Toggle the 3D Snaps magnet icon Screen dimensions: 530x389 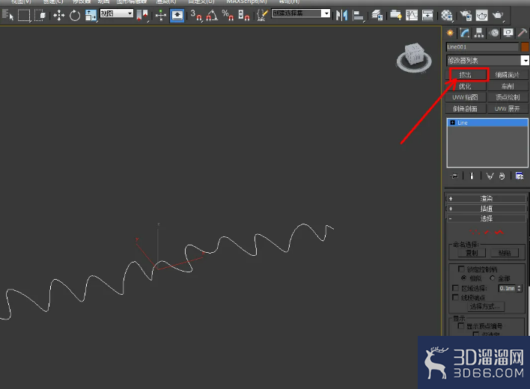click(x=196, y=15)
